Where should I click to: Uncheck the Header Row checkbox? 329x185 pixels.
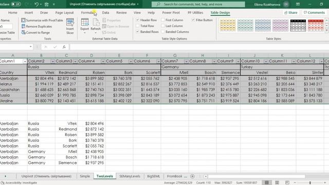coord(137,20)
